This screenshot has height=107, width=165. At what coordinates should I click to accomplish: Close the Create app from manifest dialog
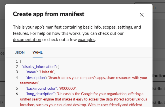[142, 15]
